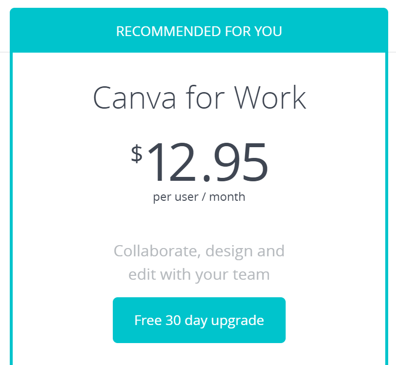Viewport: 396px width, 365px height.
Task: Click the digits 95 in the price
Action: (241, 162)
